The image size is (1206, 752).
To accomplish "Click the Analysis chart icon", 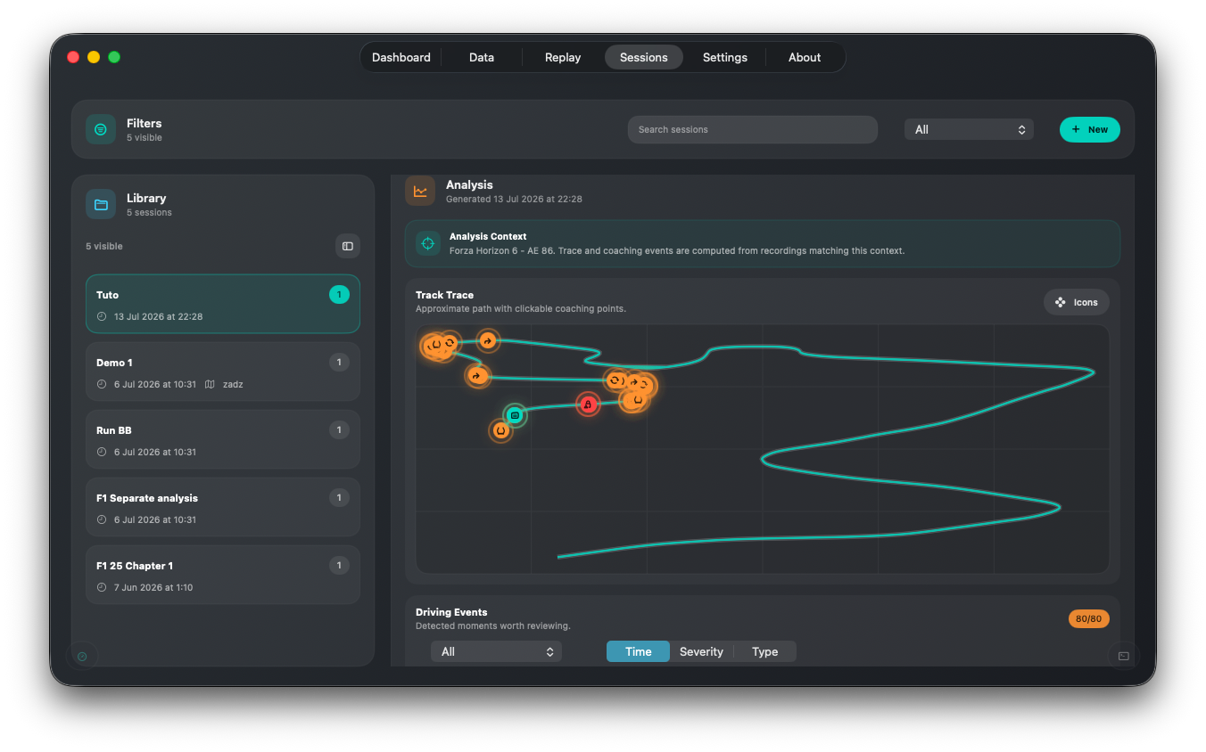I will tap(420, 191).
